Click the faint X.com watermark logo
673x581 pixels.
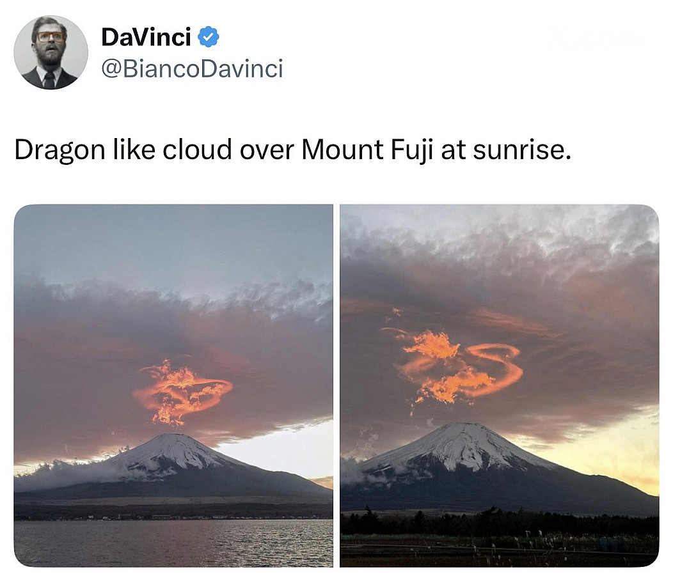pyautogui.click(x=594, y=37)
